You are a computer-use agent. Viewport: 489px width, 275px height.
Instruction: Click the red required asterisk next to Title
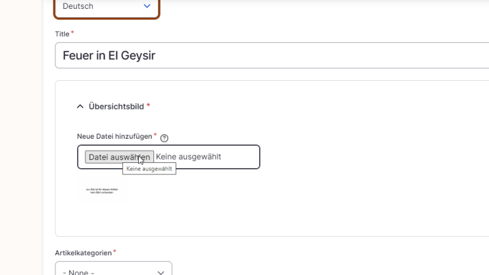(x=73, y=32)
